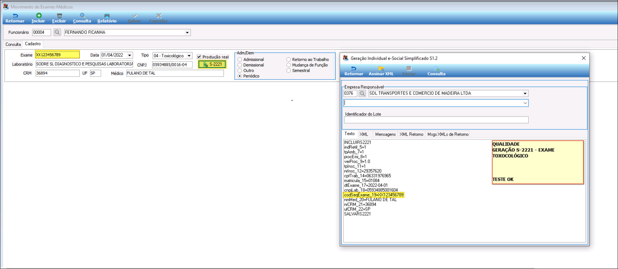Click Geração Individual dialog title icon

[x=345, y=58]
